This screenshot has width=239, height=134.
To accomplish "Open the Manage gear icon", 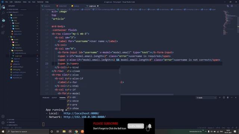I will pos(3,123).
